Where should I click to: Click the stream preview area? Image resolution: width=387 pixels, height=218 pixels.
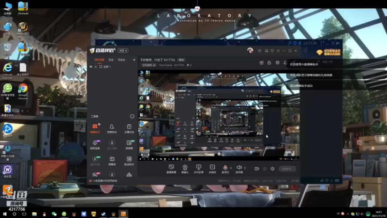click(219, 115)
